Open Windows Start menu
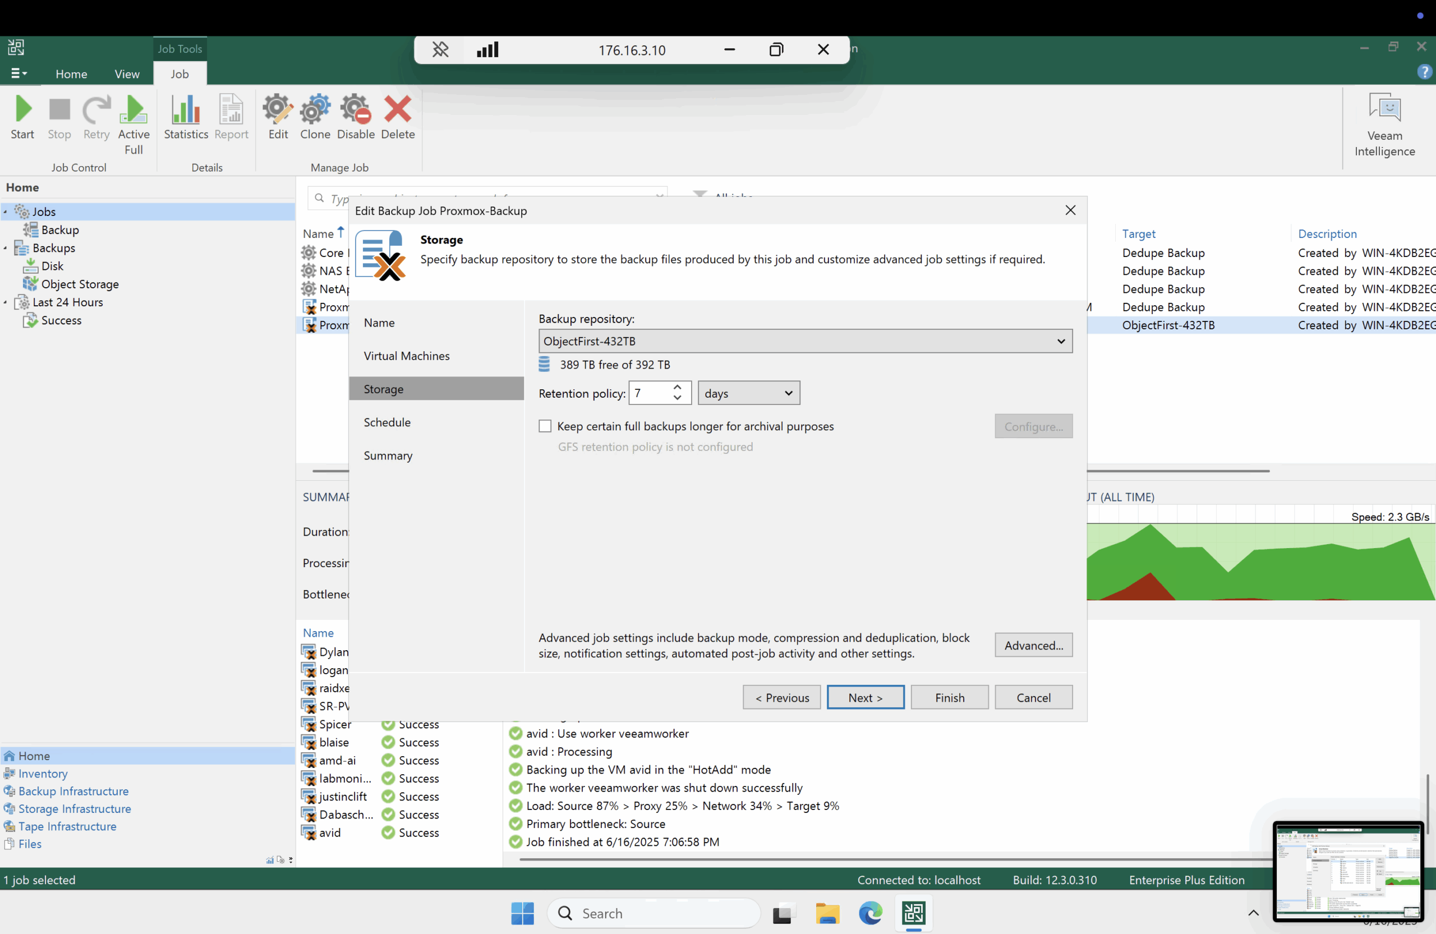The image size is (1436, 934). [522, 913]
